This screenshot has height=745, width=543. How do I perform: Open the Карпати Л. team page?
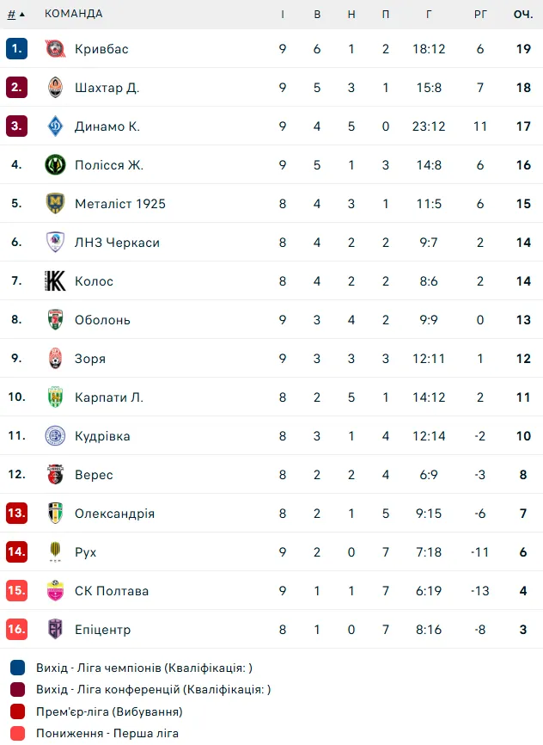coord(109,397)
